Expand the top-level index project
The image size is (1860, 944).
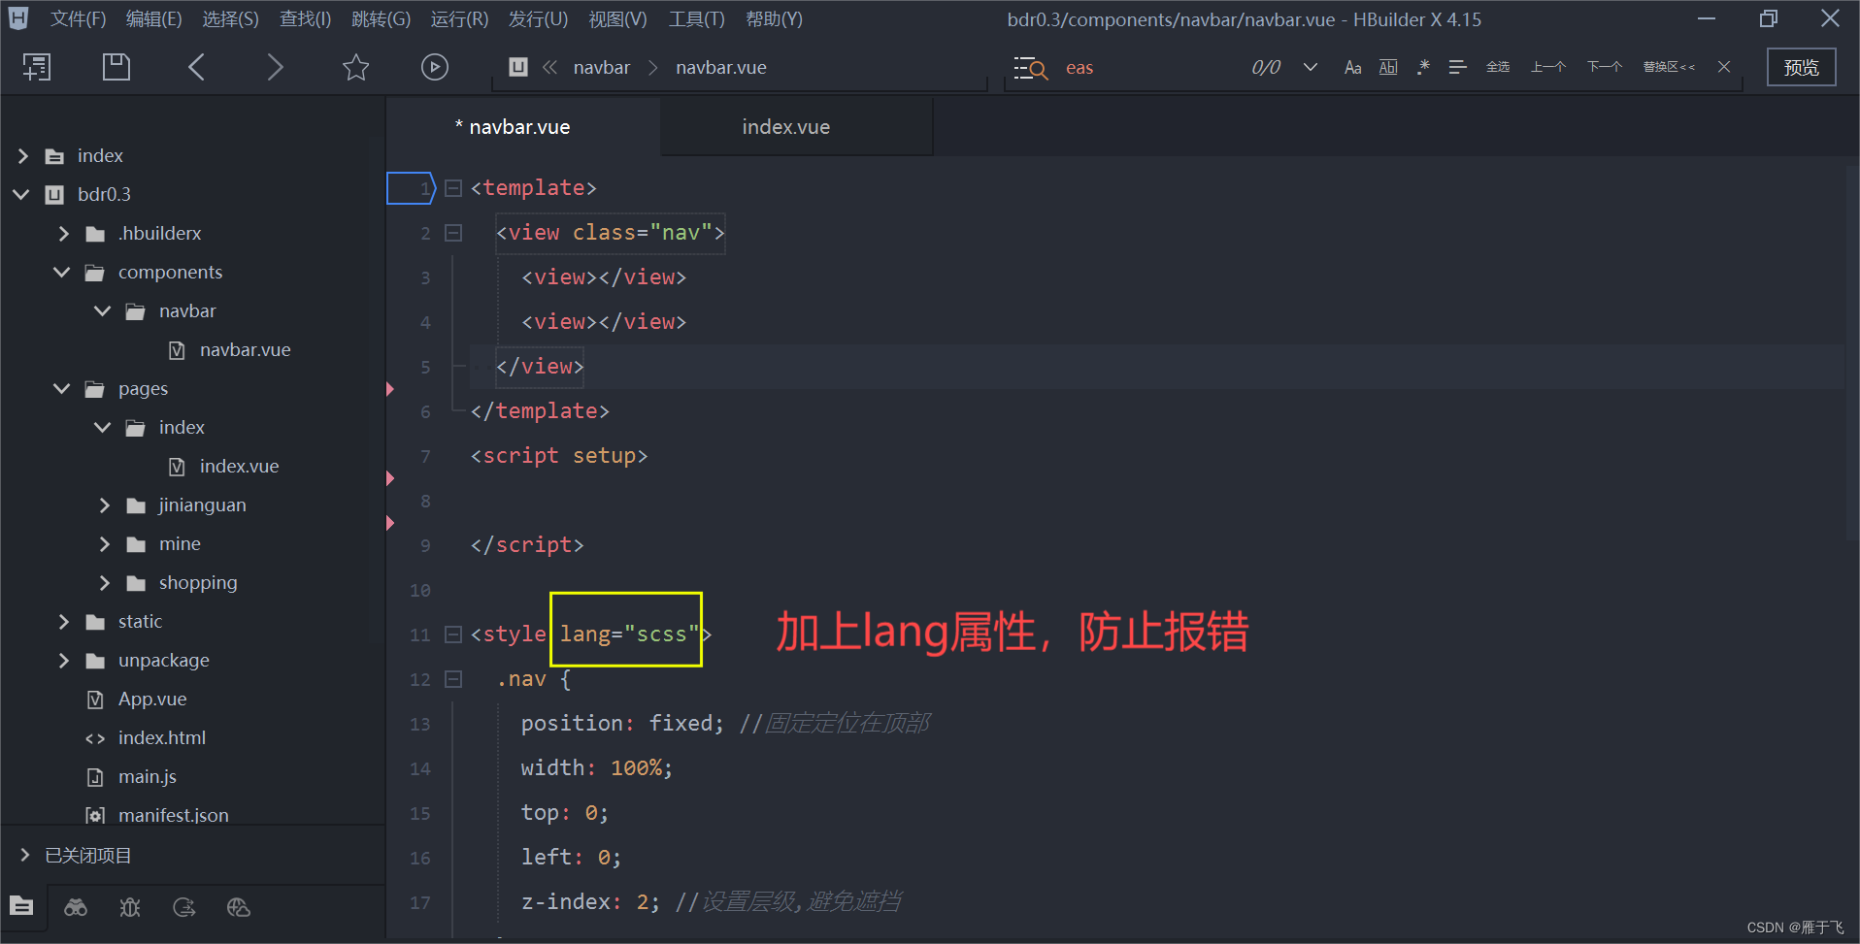click(x=23, y=155)
